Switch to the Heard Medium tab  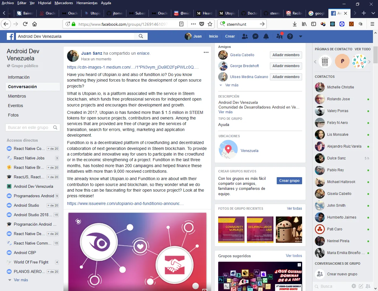205,13
